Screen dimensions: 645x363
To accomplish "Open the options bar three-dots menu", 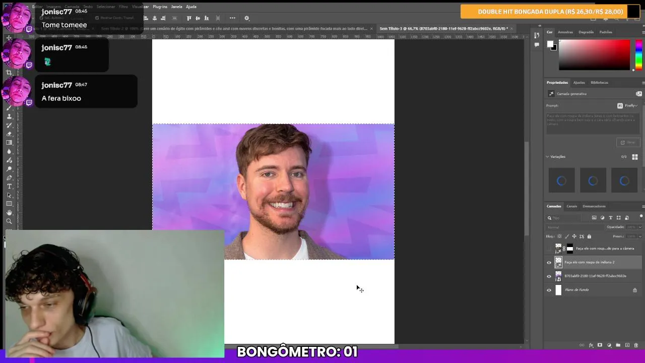I will 232,18.
